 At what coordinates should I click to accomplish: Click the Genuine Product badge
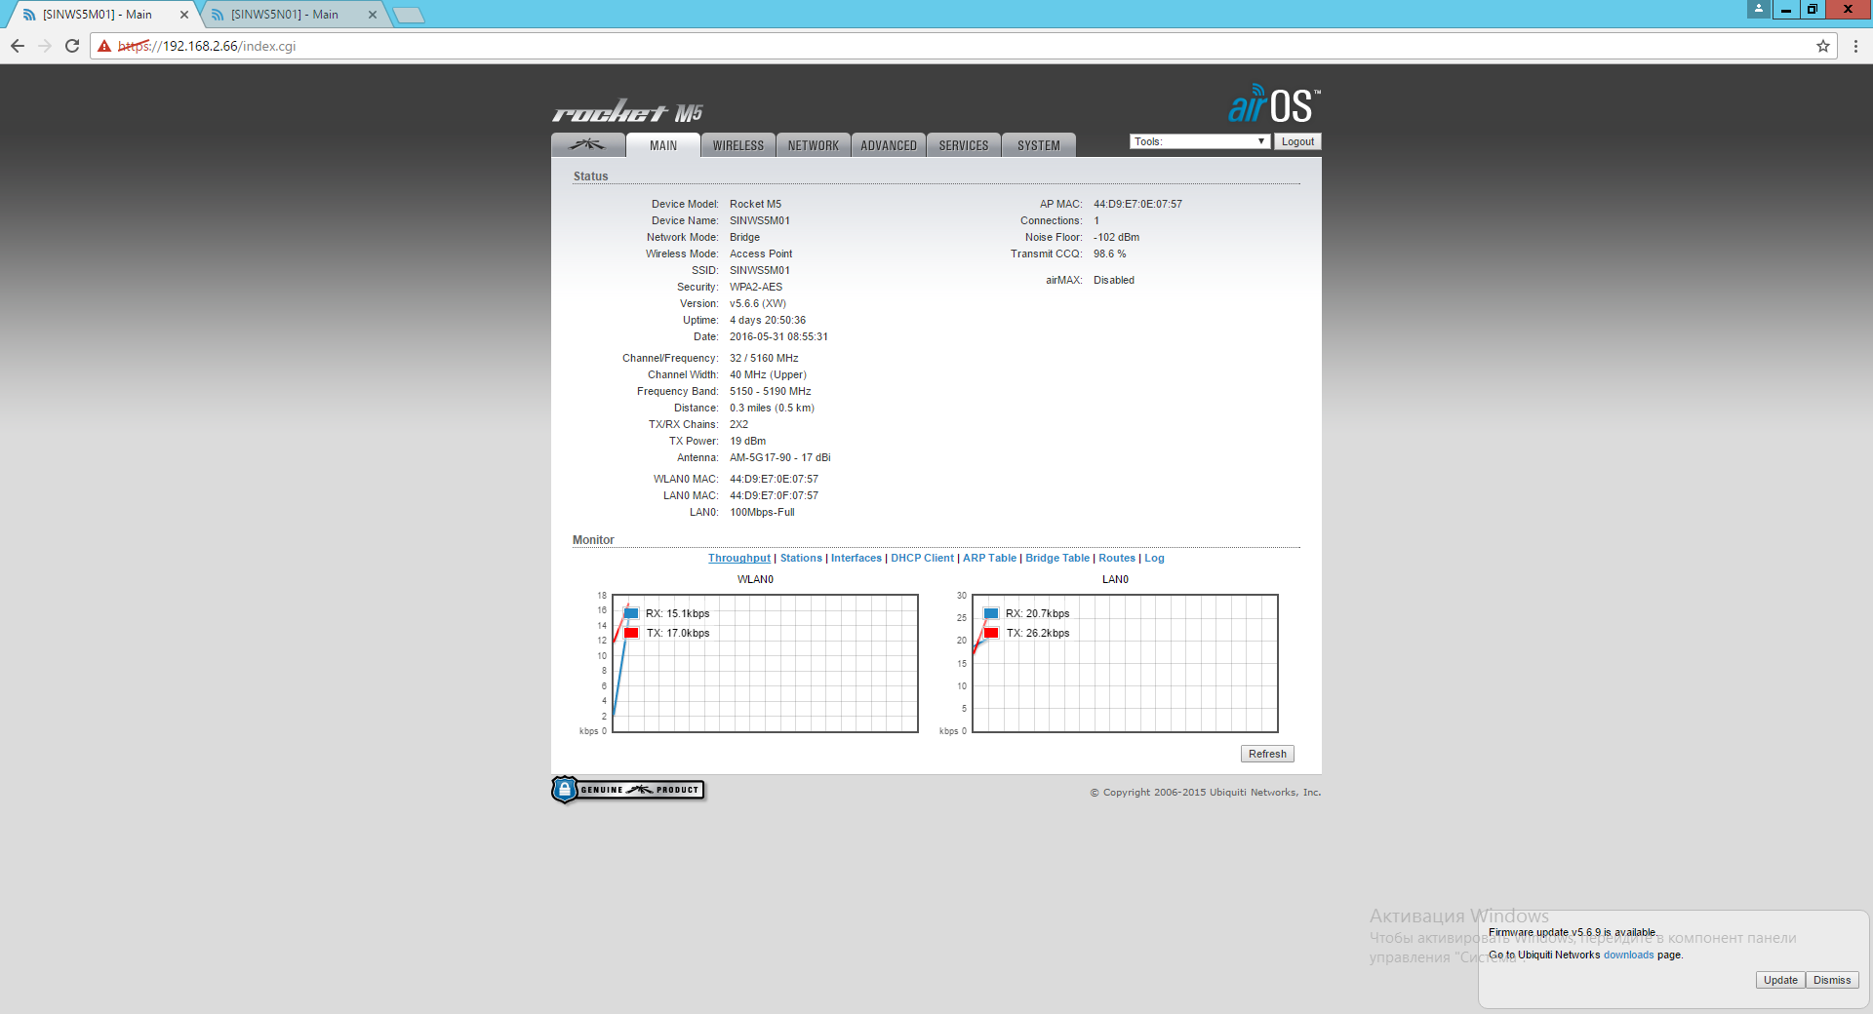(628, 790)
